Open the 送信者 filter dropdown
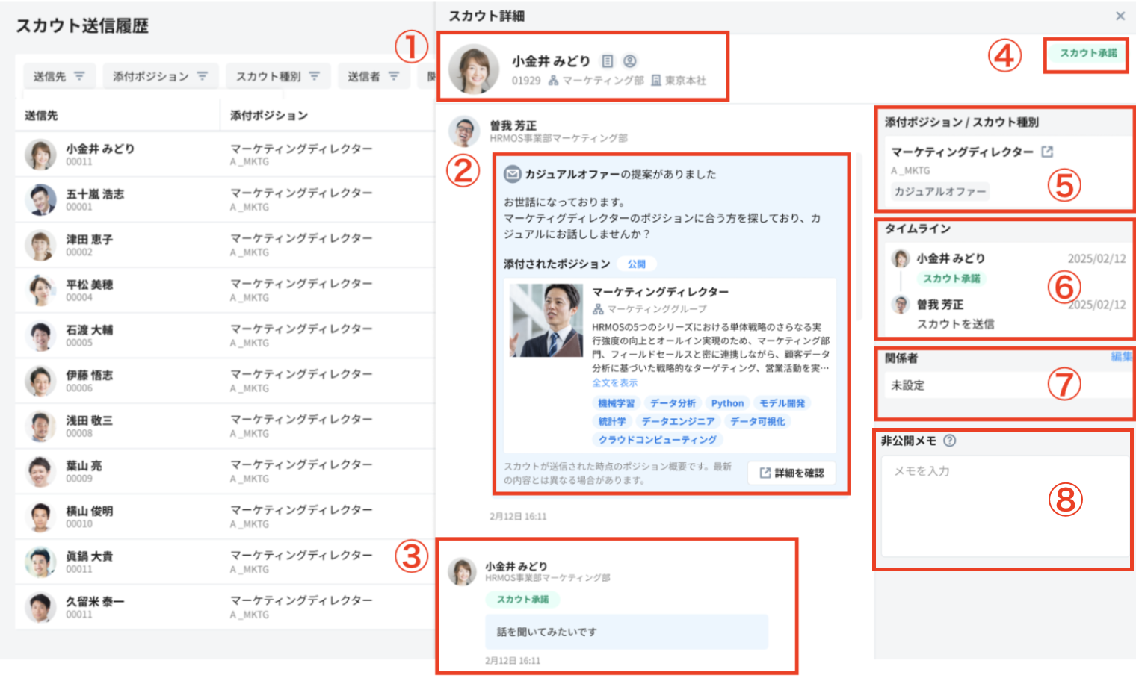Viewport: 1136px width, 687px height. click(x=373, y=76)
